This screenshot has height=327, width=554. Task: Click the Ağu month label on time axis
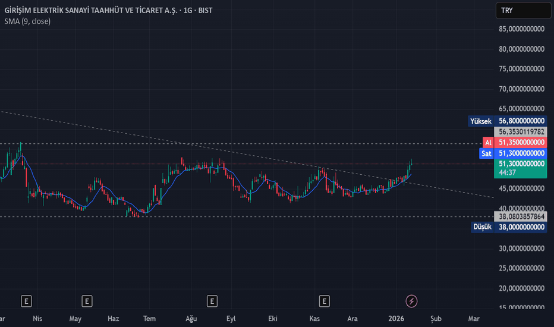point(191,319)
